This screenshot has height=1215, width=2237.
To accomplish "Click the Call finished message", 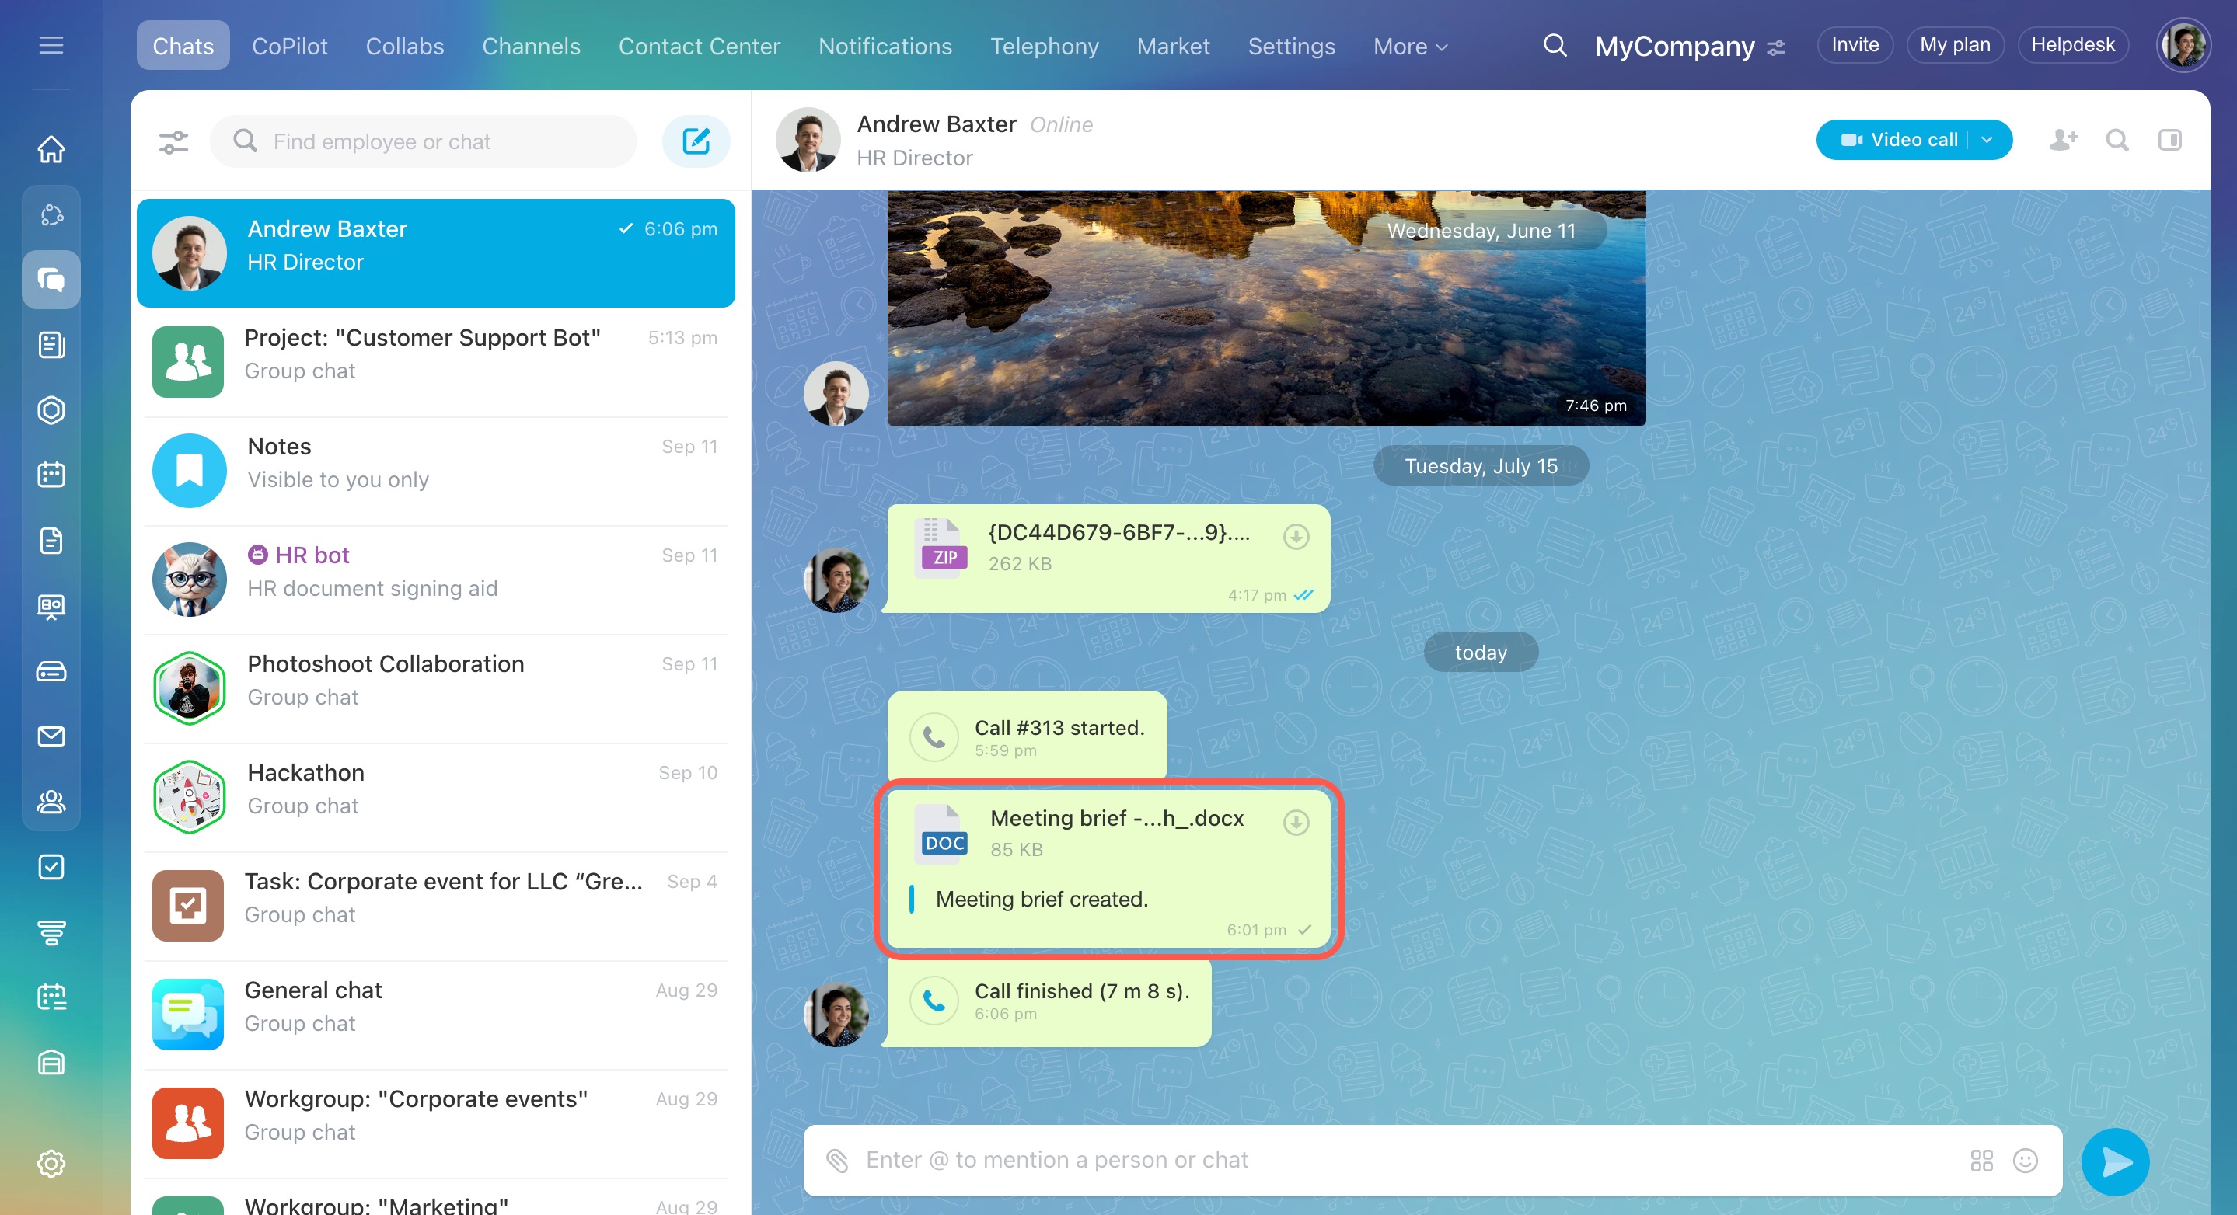I will coord(1049,1001).
